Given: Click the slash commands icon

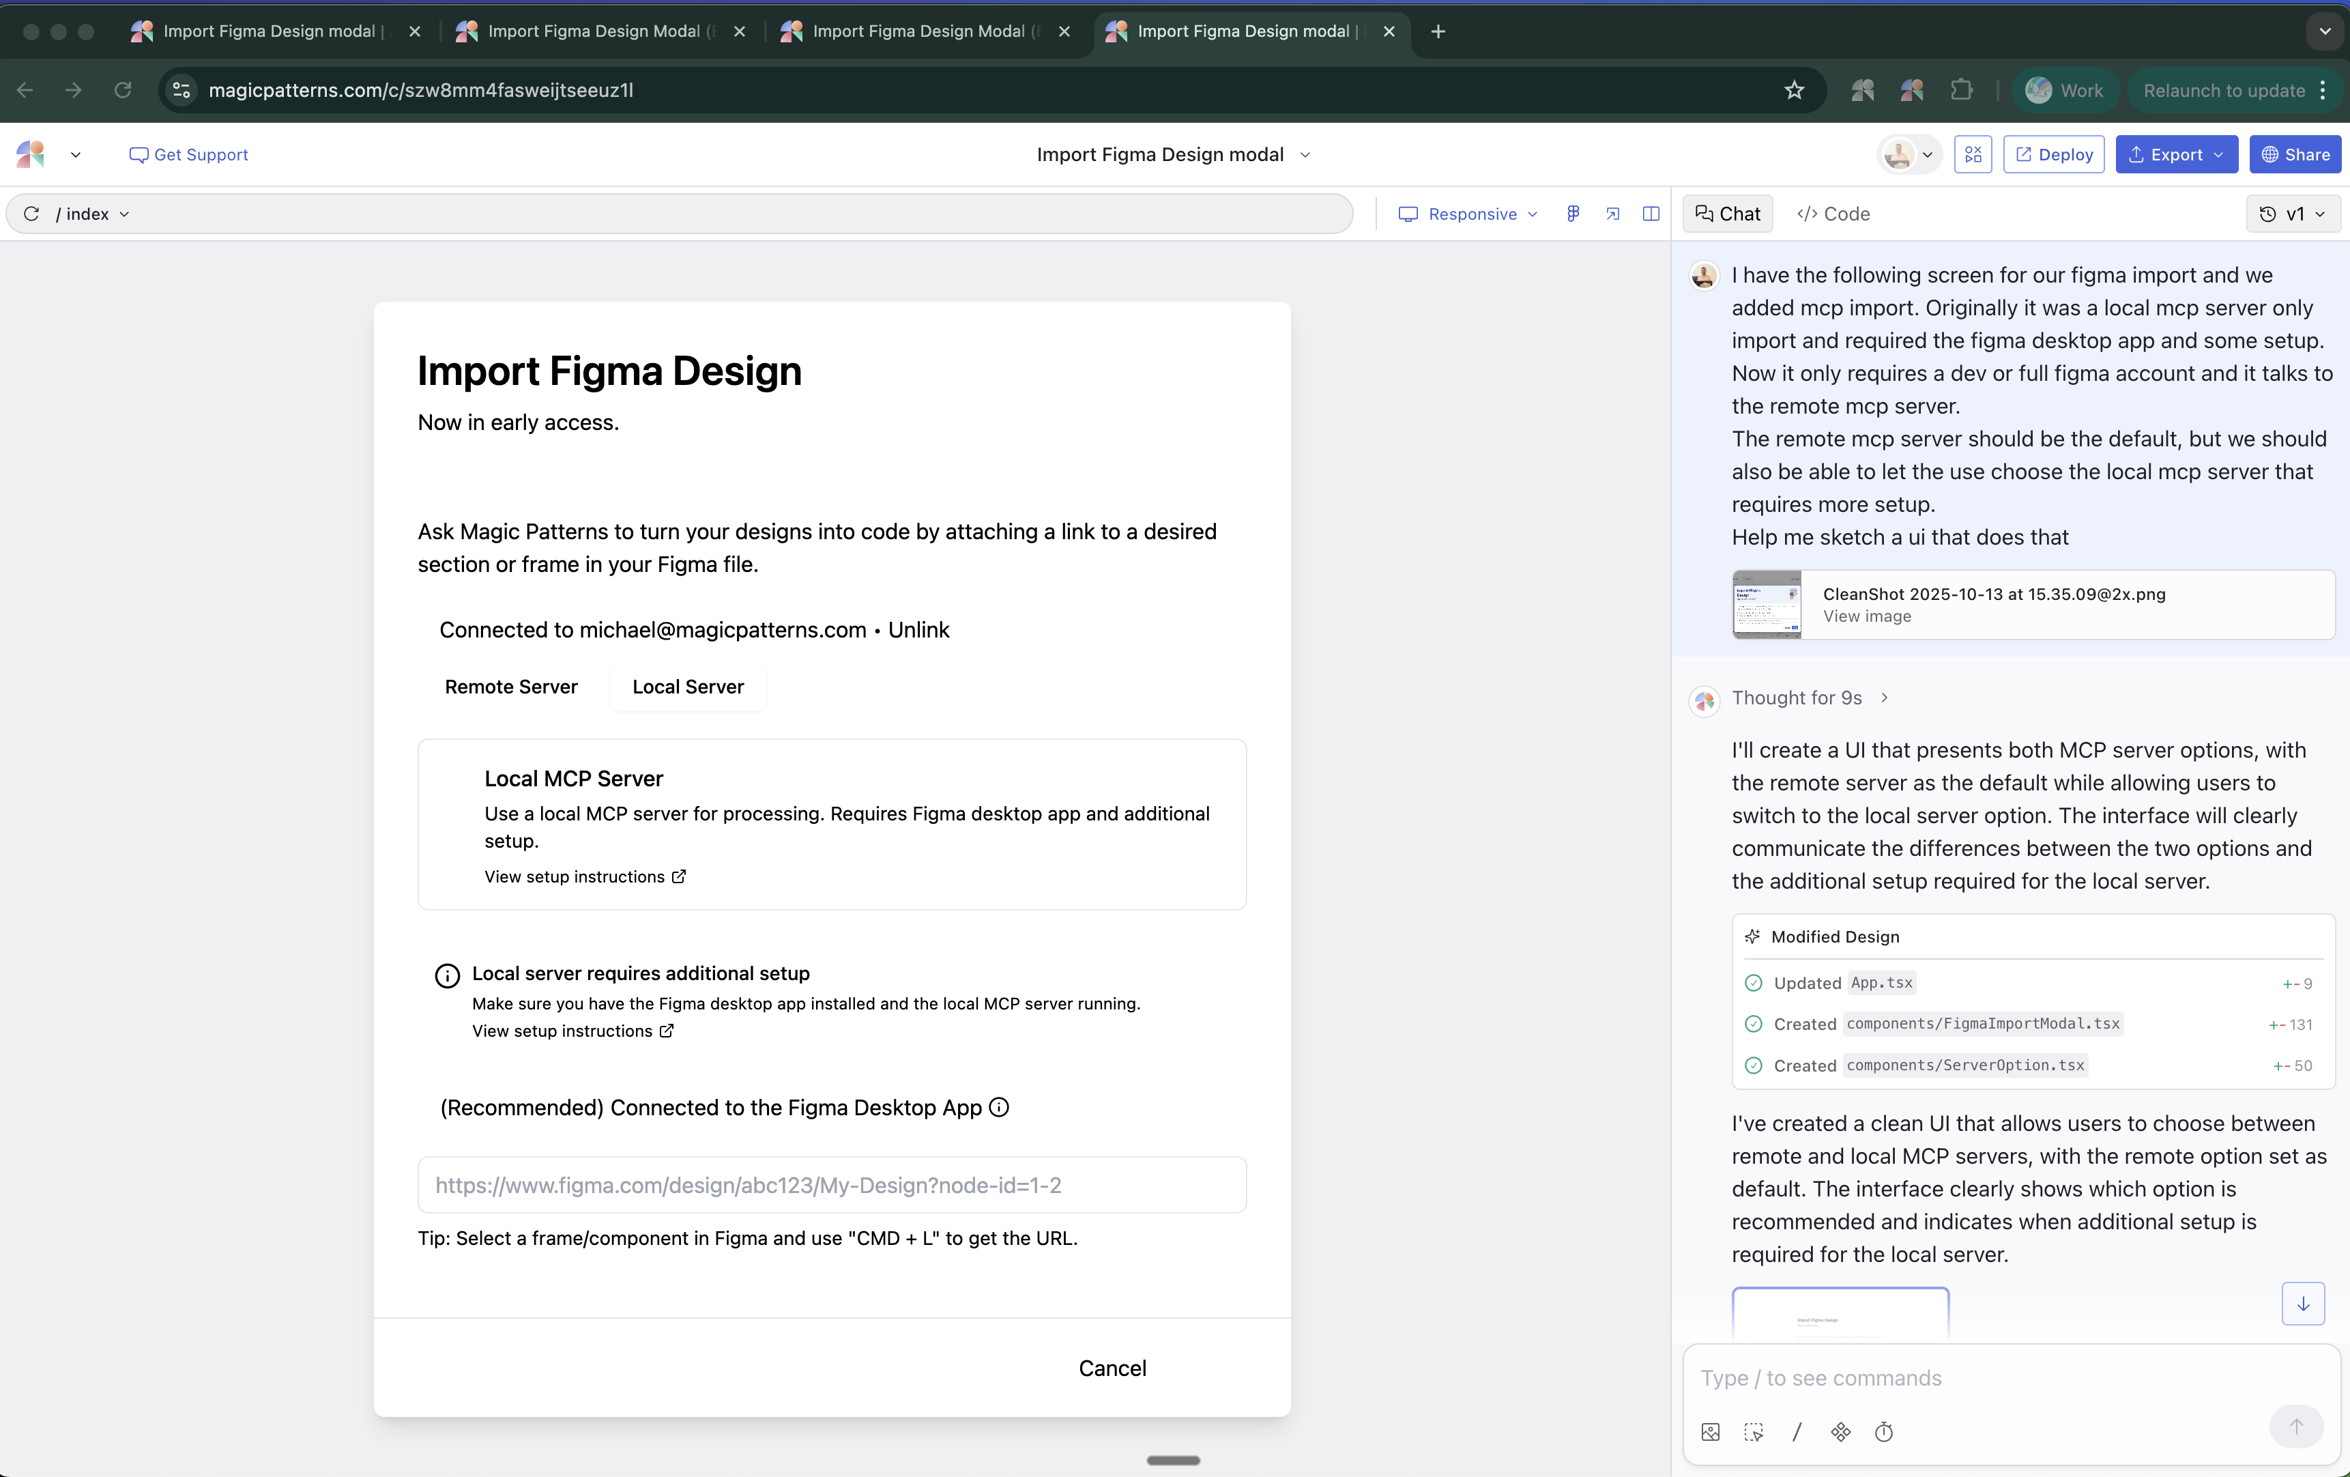Looking at the screenshot, I should click(x=1797, y=1432).
